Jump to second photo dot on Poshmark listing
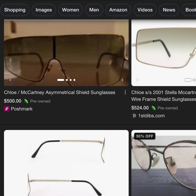 click(x=67, y=80)
